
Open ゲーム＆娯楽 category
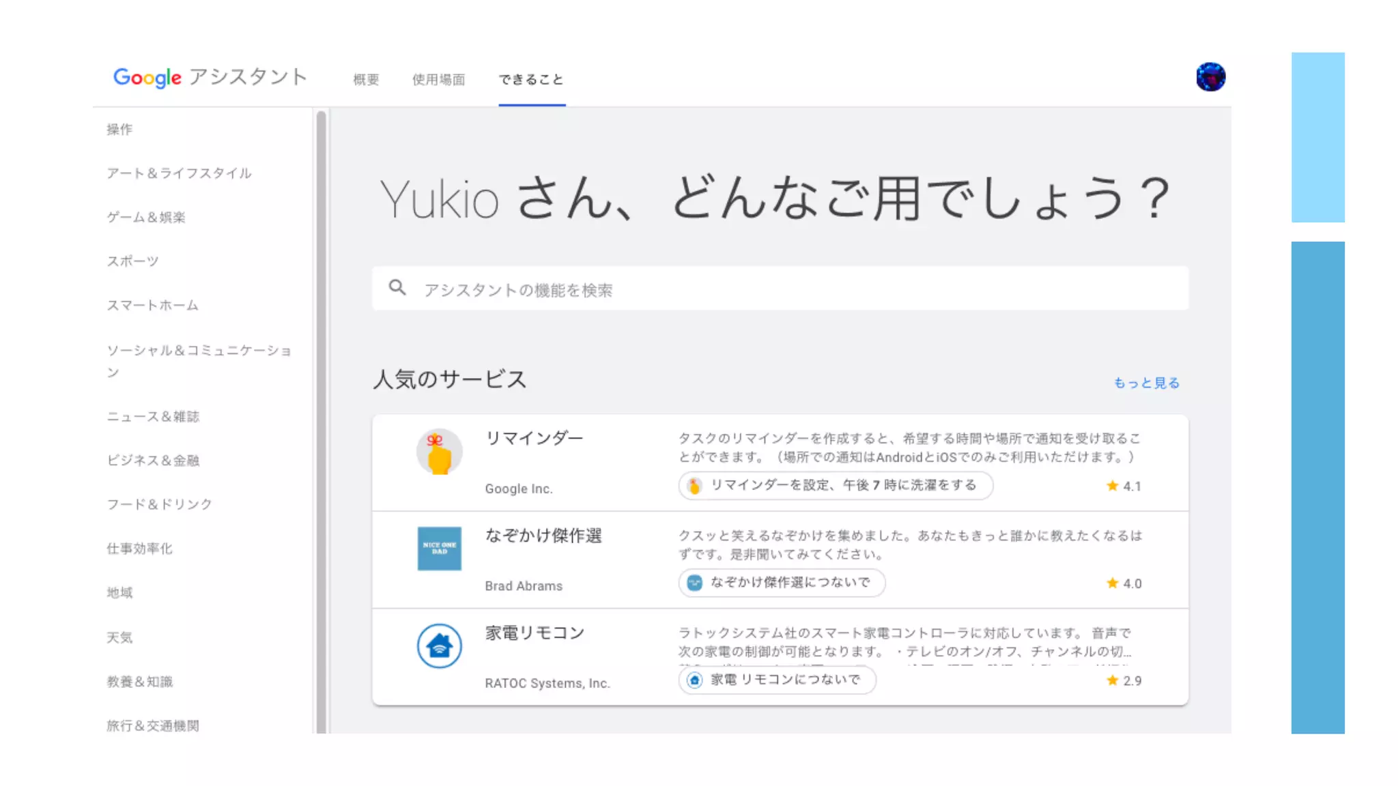tap(146, 218)
